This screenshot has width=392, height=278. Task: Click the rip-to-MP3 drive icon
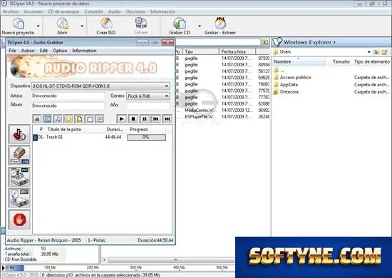click(x=19, y=177)
